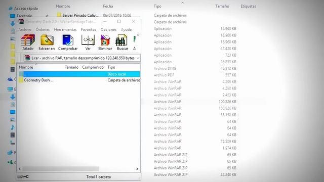Click the '337 KB' size cell
This screenshot has height=182, width=324.
click(x=231, y=75)
